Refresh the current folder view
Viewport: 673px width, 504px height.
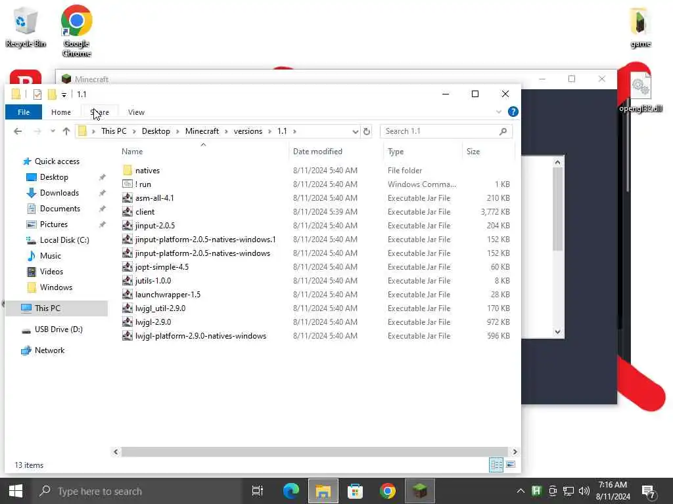pyautogui.click(x=367, y=131)
